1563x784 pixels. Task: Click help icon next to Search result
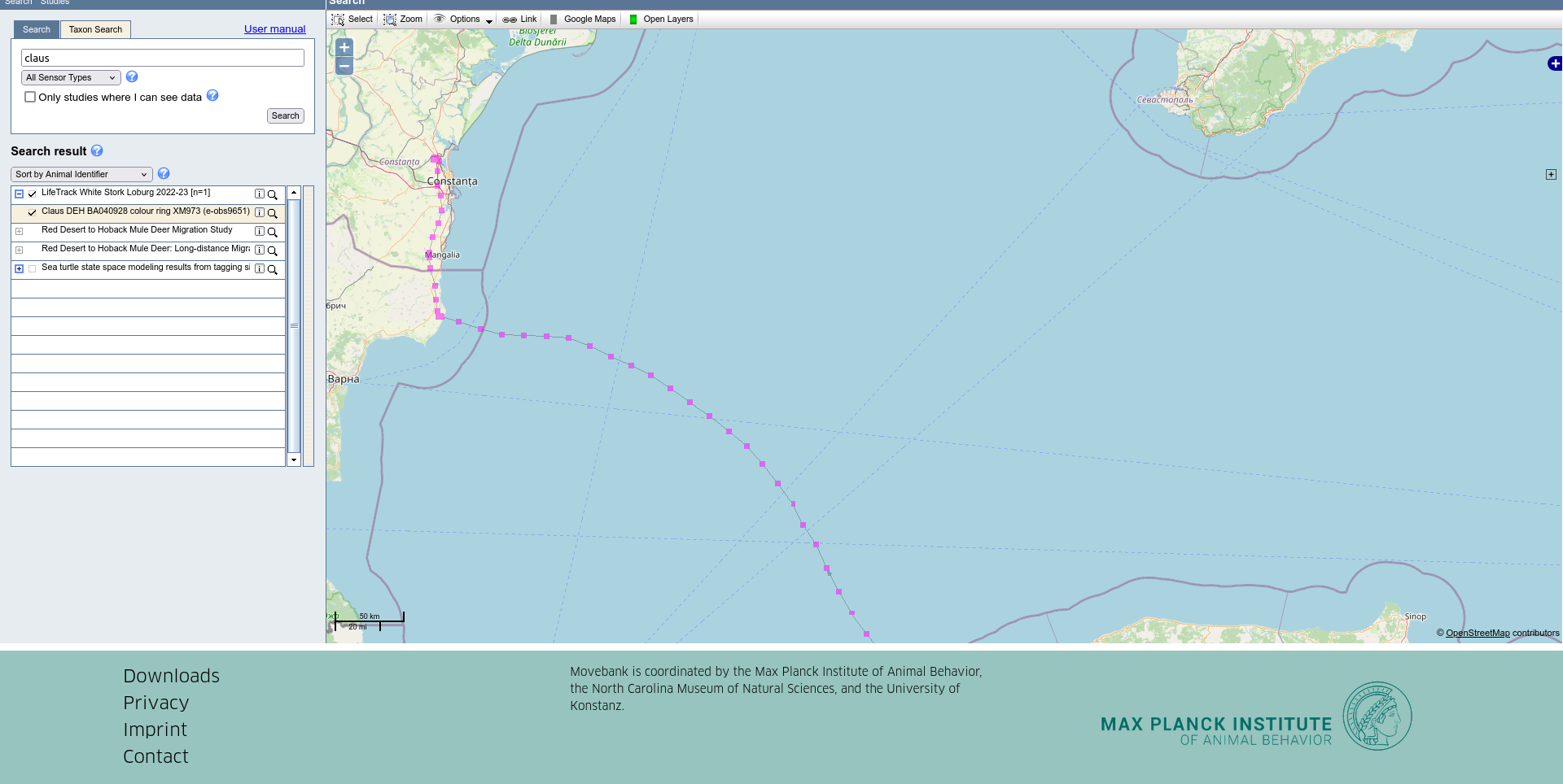(97, 151)
